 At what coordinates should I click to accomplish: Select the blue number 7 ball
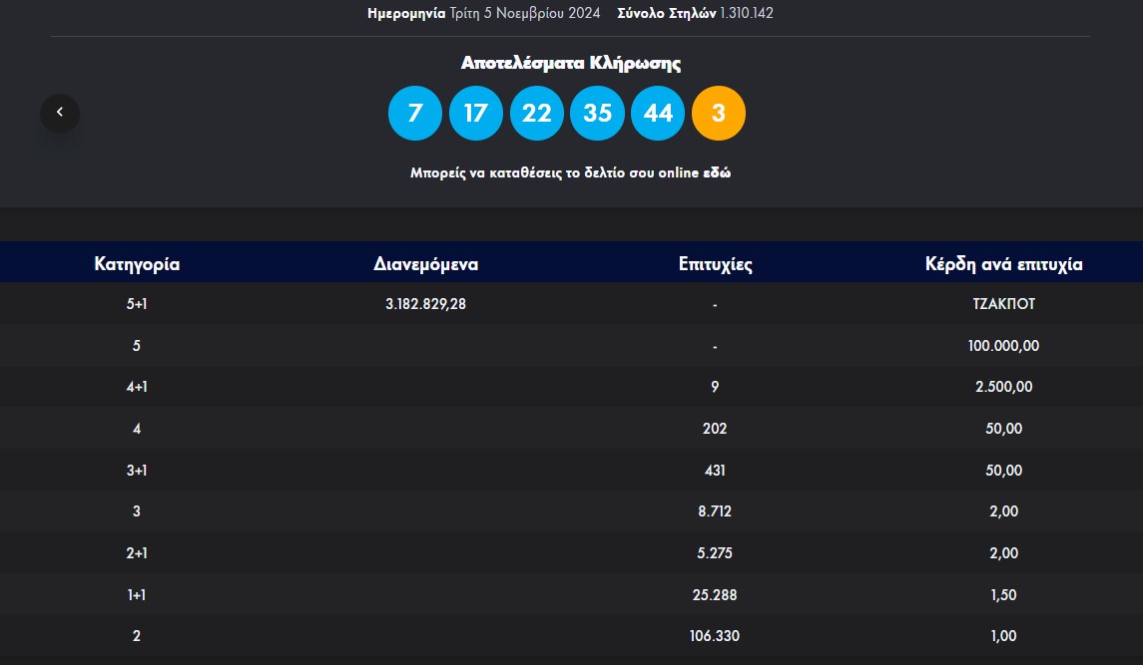point(415,113)
